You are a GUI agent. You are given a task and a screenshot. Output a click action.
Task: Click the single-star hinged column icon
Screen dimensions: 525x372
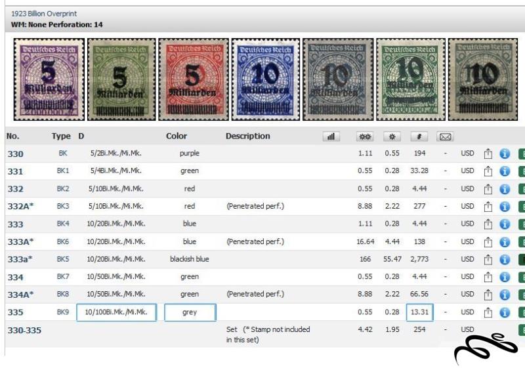coord(392,136)
